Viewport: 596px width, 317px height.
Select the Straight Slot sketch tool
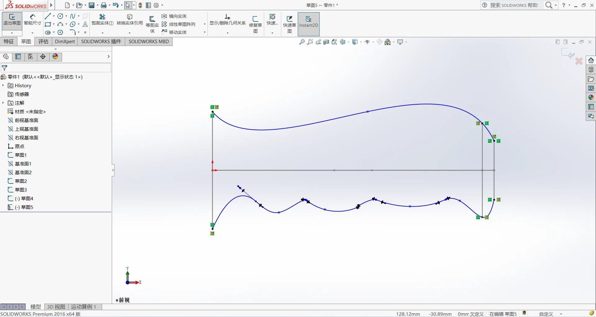tap(47, 32)
